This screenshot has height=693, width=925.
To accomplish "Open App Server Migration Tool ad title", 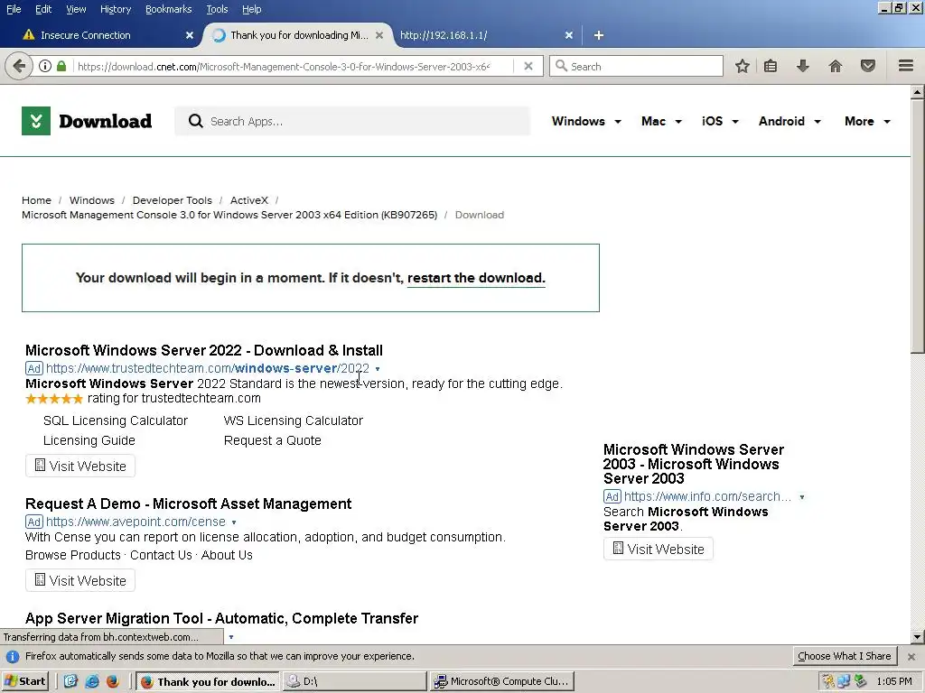I will coord(222,618).
